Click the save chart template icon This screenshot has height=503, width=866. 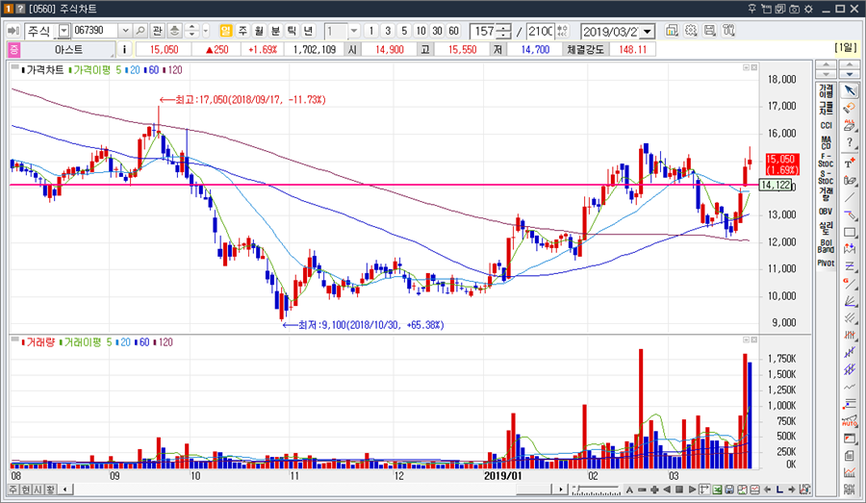pos(710,31)
